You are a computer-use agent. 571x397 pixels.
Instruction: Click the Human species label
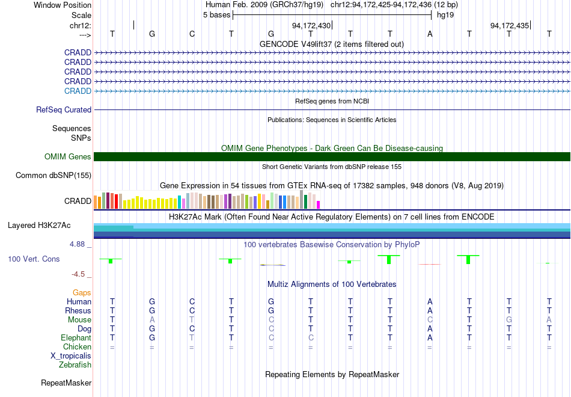(79, 302)
